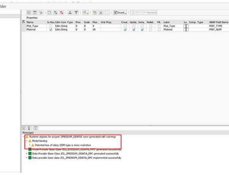Collapse the Runtime objects message node

coord(24,137)
